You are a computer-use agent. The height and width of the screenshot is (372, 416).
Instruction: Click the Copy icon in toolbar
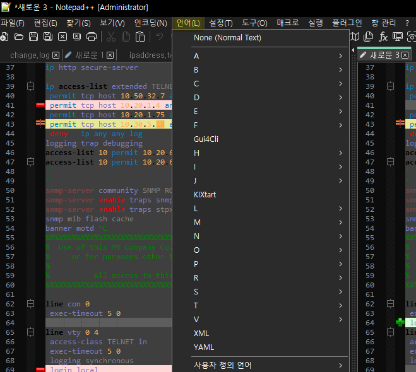click(126, 37)
